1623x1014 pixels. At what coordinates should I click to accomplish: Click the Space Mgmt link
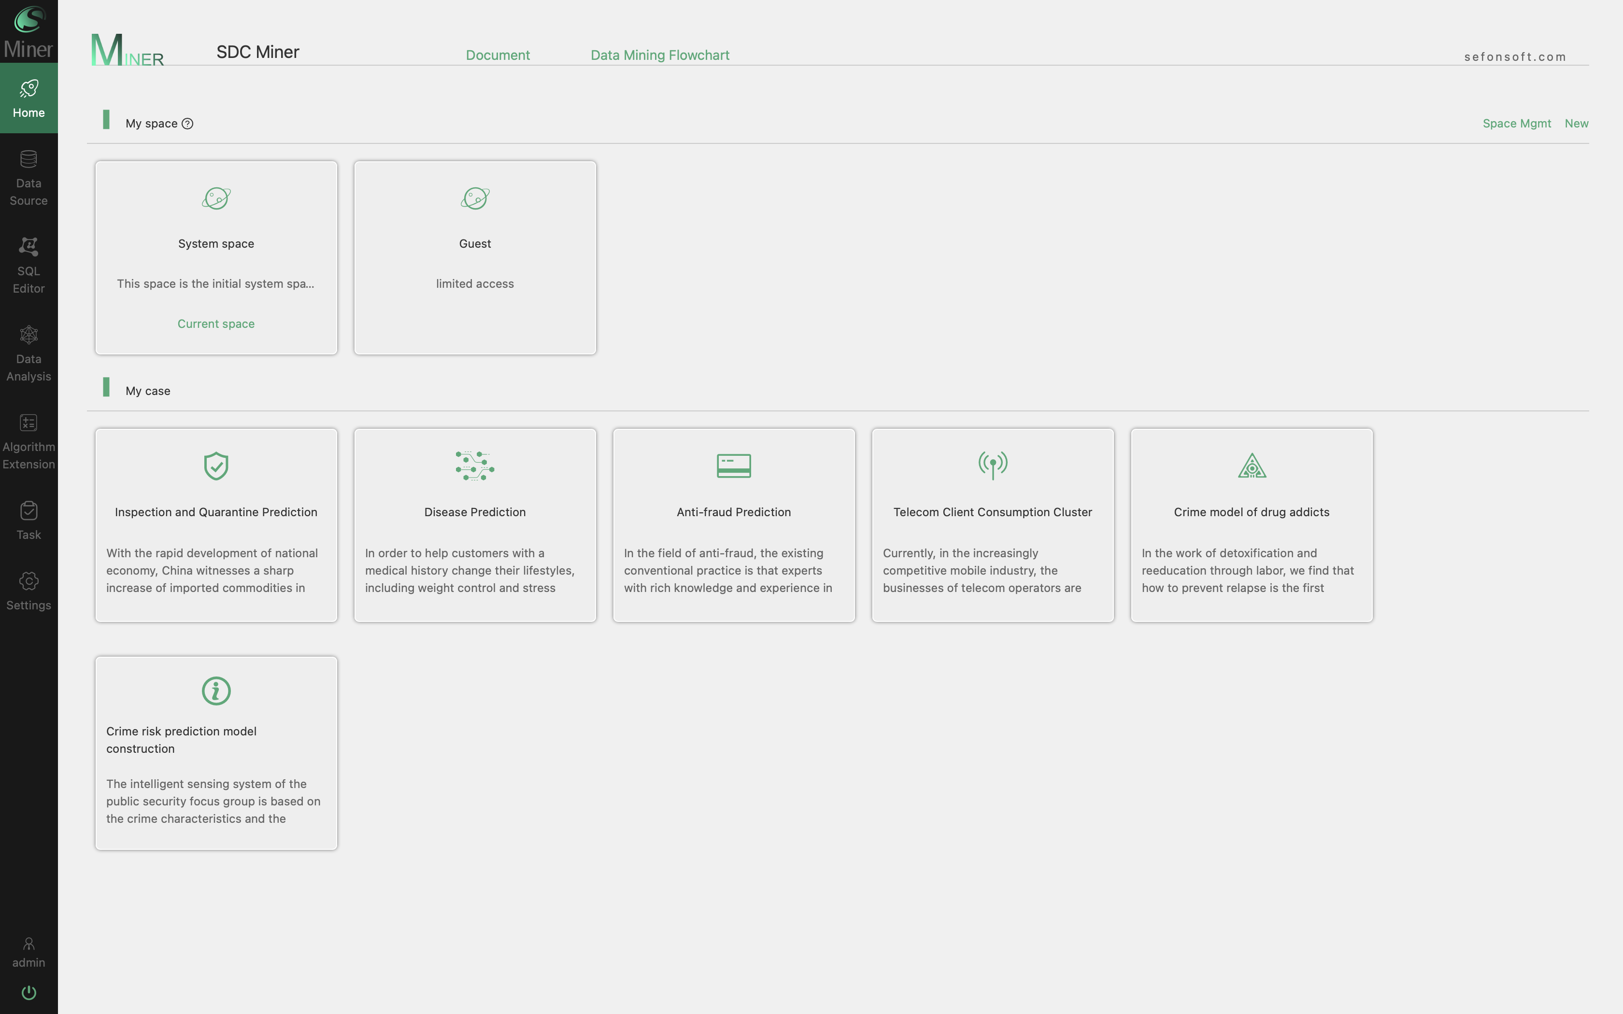pyautogui.click(x=1516, y=124)
